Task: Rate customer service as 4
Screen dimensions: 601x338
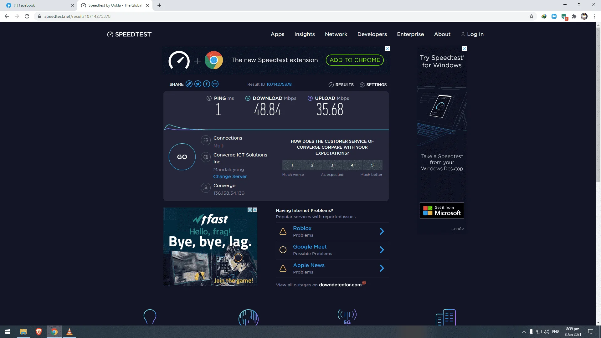Action: tap(352, 165)
